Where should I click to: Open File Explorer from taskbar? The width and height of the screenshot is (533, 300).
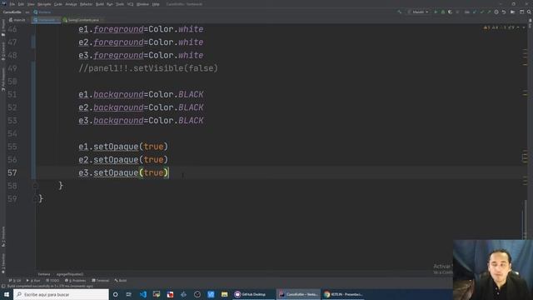[x=224, y=294]
